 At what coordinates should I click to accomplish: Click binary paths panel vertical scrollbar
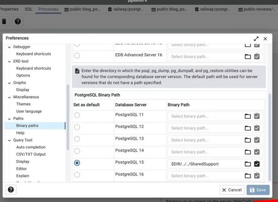coord(270,137)
